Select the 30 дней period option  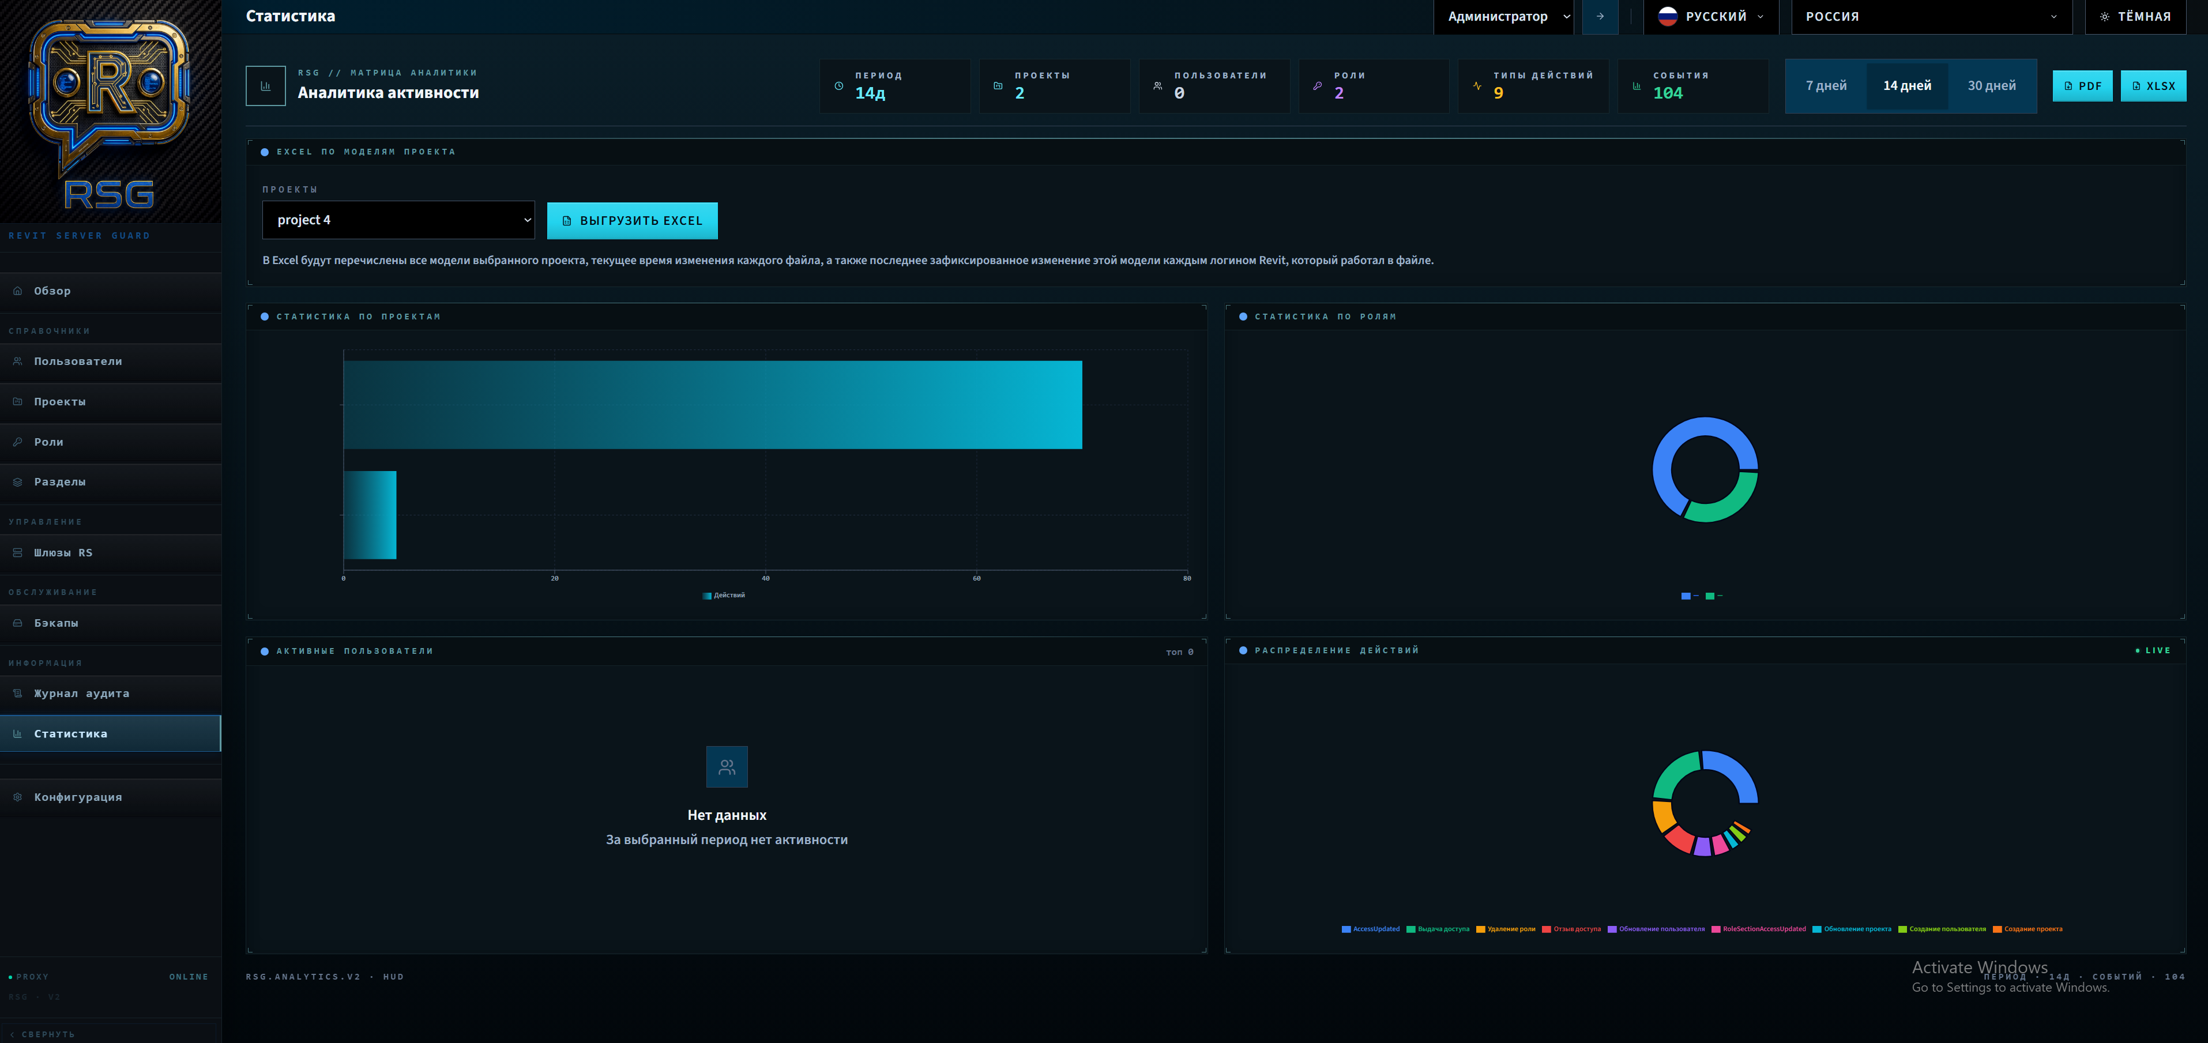click(1991, 86)
